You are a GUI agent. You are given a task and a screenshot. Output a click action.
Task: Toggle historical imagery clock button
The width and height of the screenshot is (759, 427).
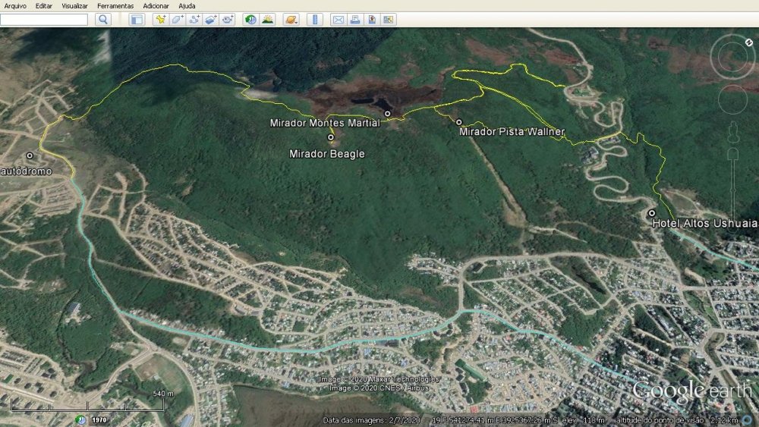(250, 20)
